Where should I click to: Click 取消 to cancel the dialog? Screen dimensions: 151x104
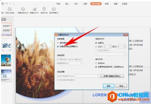coord(121,86)
